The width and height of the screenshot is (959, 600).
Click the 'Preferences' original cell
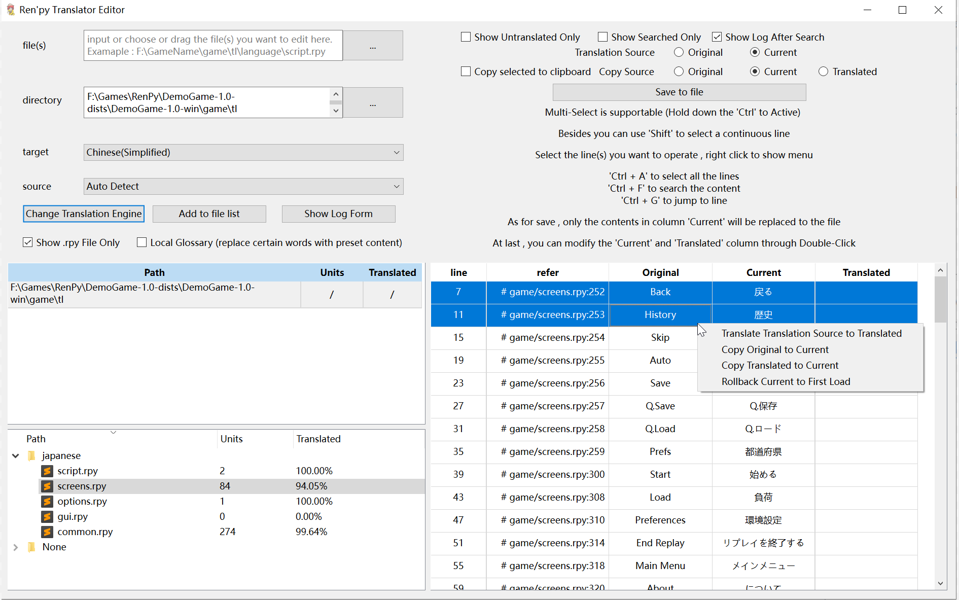point(660,520)
